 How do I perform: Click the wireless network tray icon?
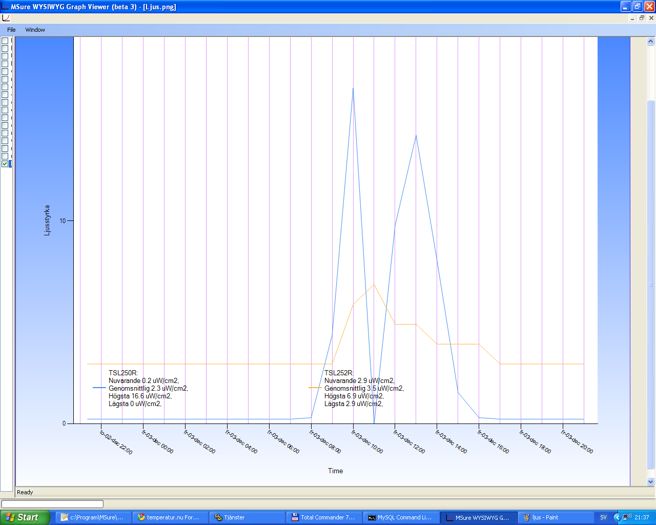(x=627, y=517)
